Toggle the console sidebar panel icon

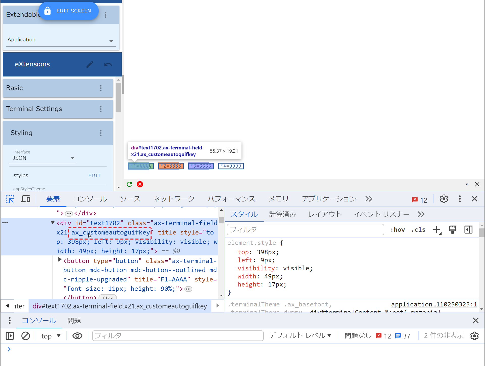(x=10, y=336)
